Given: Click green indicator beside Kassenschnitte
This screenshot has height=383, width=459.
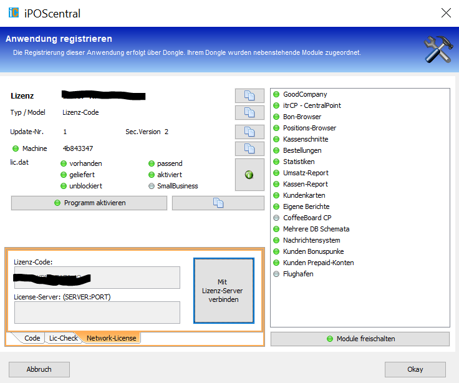Looking at the screenshot, I should point(276,139).
